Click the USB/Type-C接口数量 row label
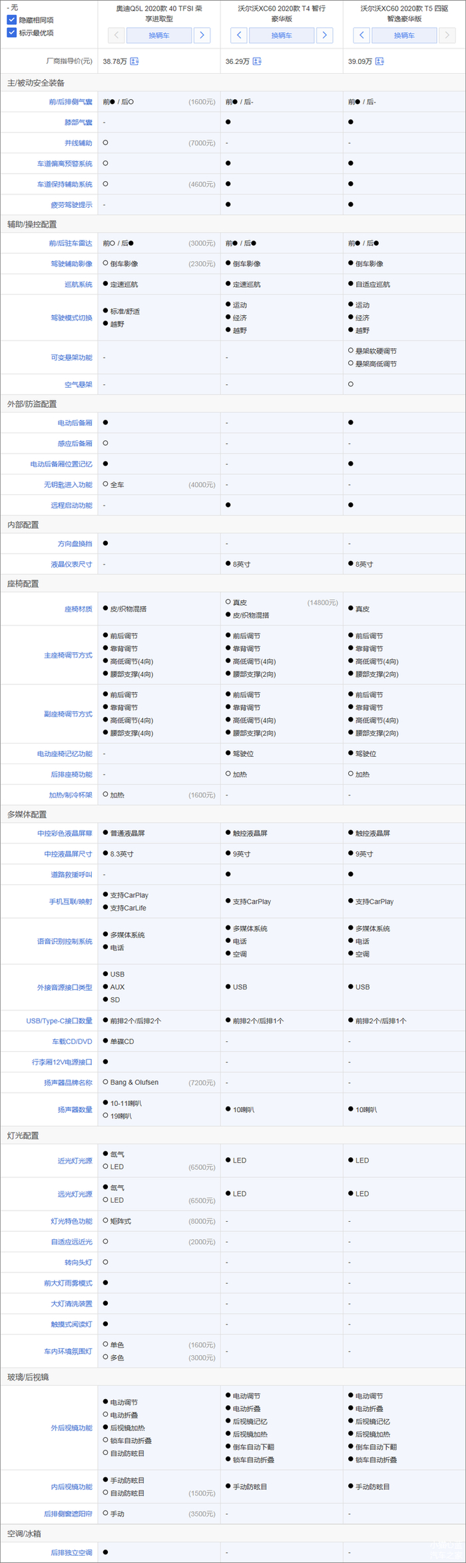 tap(59, 1021)
